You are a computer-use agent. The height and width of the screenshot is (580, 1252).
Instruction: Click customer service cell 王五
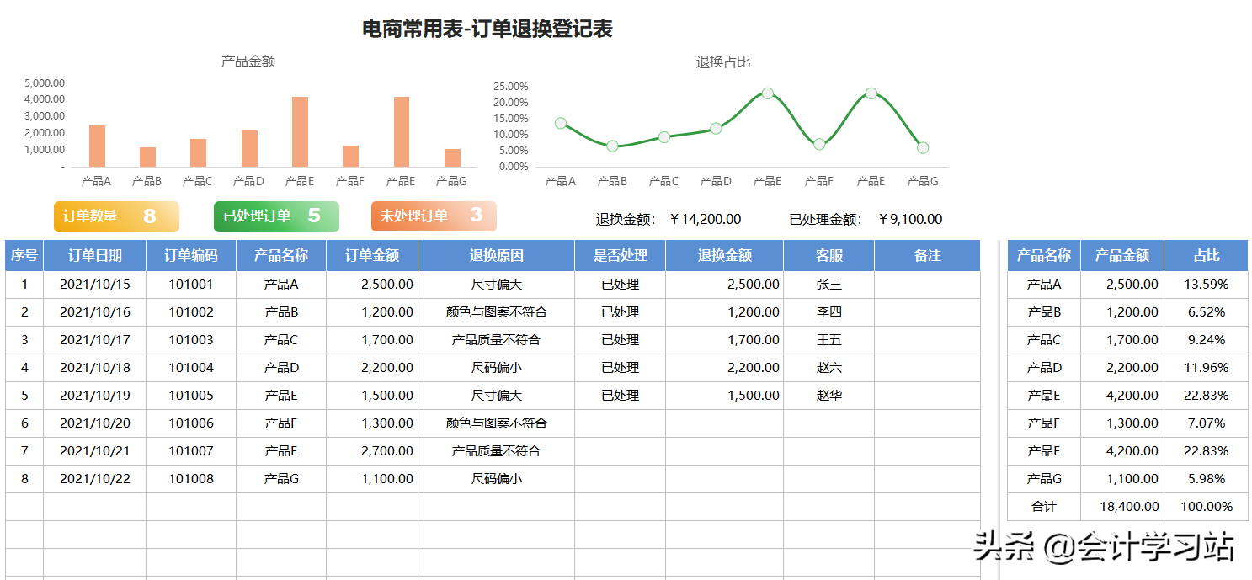point(829,340)
